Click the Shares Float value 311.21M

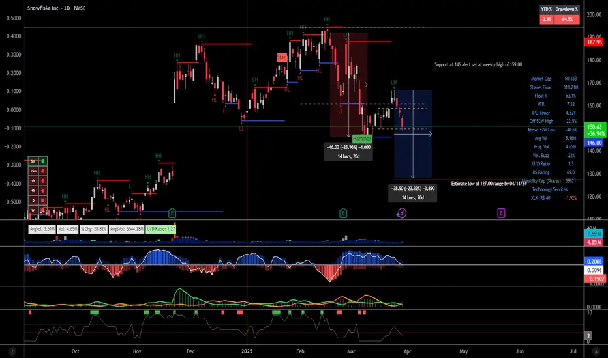[x=570, y=87]
